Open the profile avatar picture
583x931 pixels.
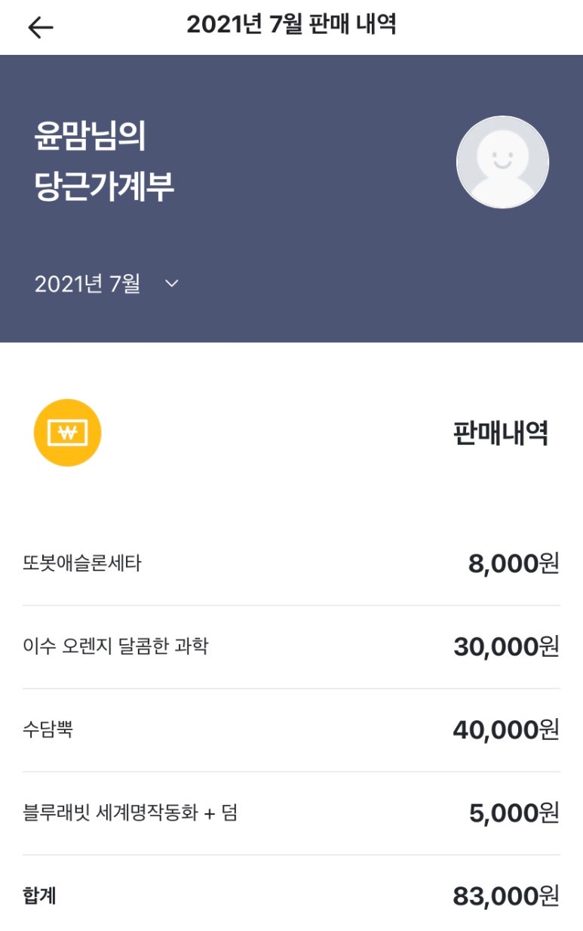(x=502, y=162)
